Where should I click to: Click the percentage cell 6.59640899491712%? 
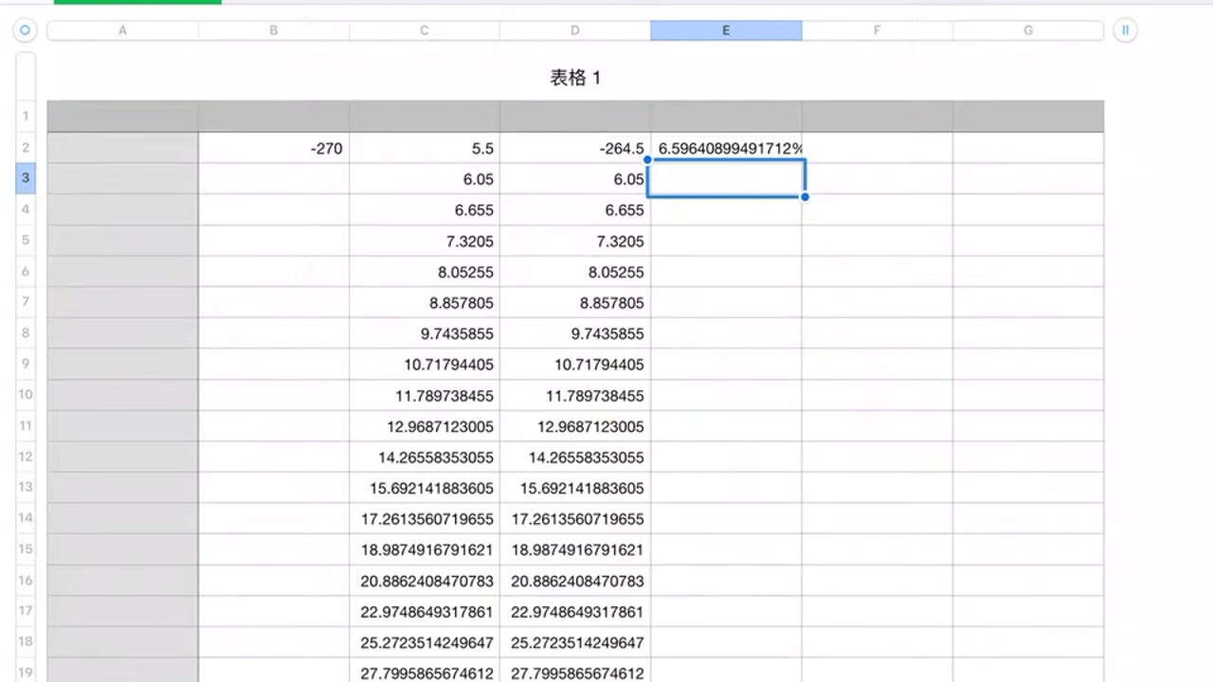726,148
